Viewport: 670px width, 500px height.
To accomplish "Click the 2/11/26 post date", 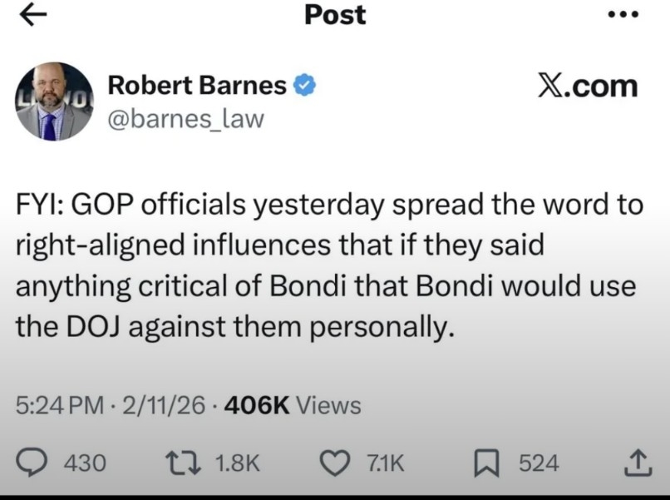I will pyautogui.click(x=164, y=405).
